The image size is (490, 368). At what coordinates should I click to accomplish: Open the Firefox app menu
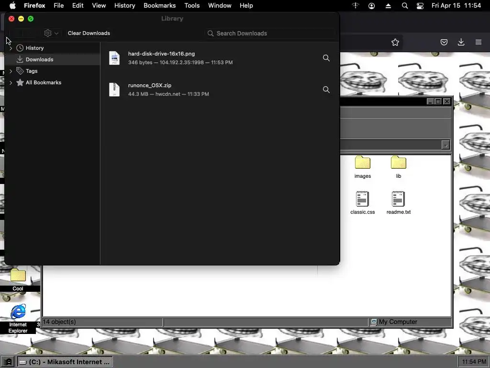coord(34,6)
